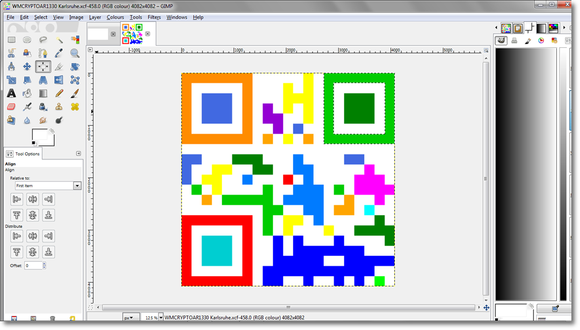Select the Free Select lasso tool
The image size is (580, 330).
43,40
